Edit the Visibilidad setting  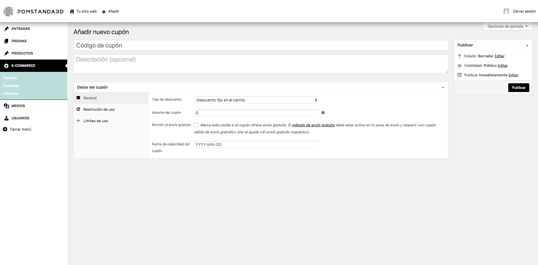click(x=502, y=66)
